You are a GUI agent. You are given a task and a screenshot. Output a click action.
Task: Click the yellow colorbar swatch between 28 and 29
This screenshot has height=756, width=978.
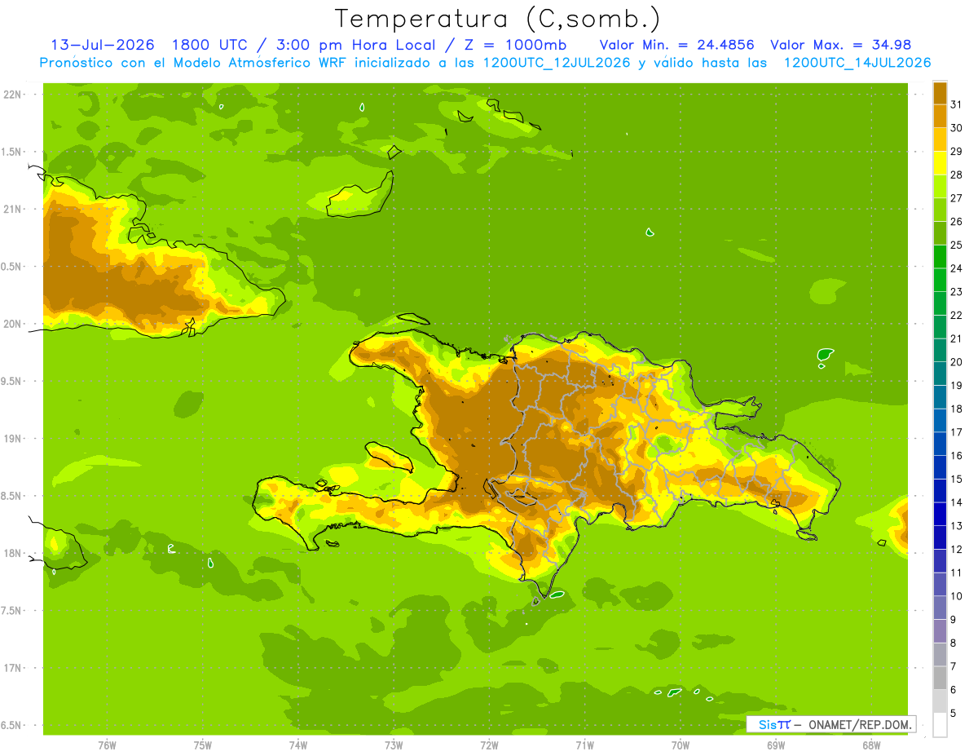[940, 163]
